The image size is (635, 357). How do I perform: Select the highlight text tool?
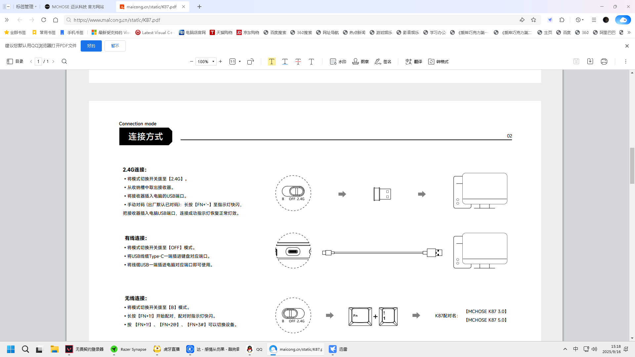pyautogui.click(x=272, y=61)
